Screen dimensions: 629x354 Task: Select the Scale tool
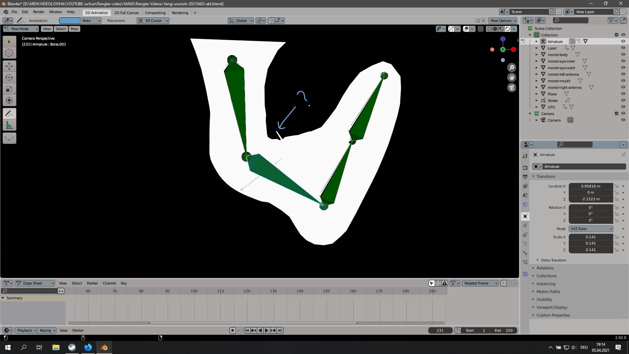[x=9, y=89]
